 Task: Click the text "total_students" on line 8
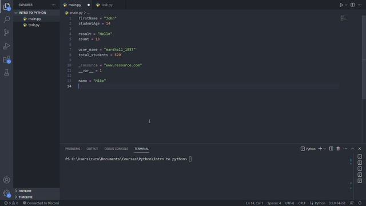tap(93, 55)
